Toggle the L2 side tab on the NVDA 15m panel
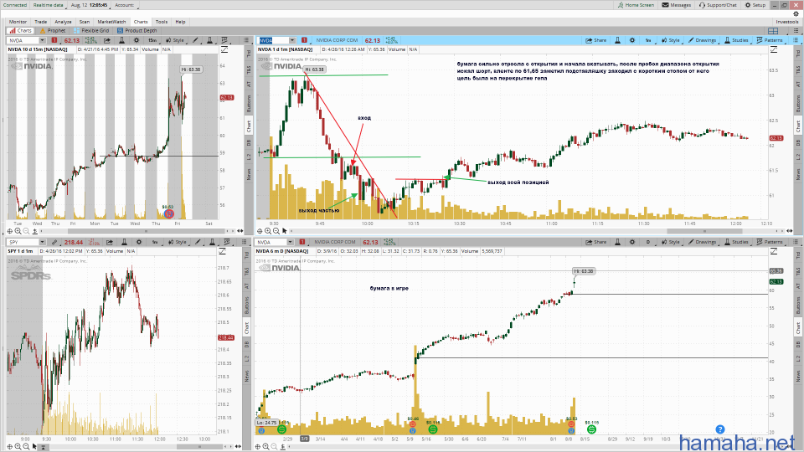The height and width of the screenshot is (452, 804). coord(249,157)
